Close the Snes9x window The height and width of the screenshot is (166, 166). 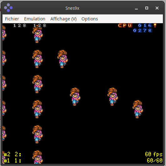157,8
